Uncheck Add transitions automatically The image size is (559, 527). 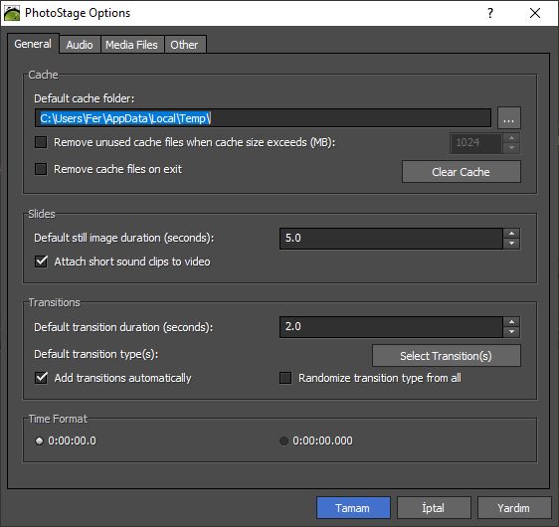(41, 378)
